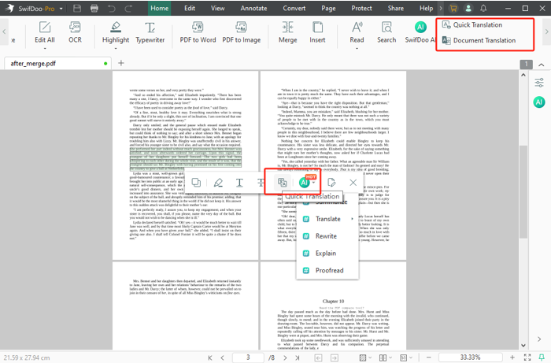The height and width of the screenshot is (363, 551).
Task: Click the note icon in floating toolbar
Action: [331, 183]
